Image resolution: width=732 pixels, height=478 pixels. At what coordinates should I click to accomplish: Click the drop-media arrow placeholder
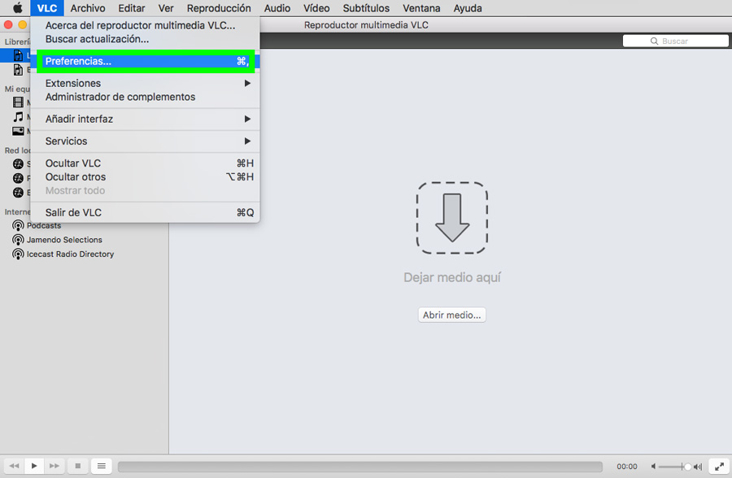452,218
